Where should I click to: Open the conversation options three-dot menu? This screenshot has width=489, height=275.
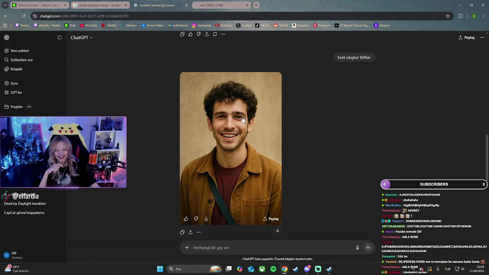point(482,37)
